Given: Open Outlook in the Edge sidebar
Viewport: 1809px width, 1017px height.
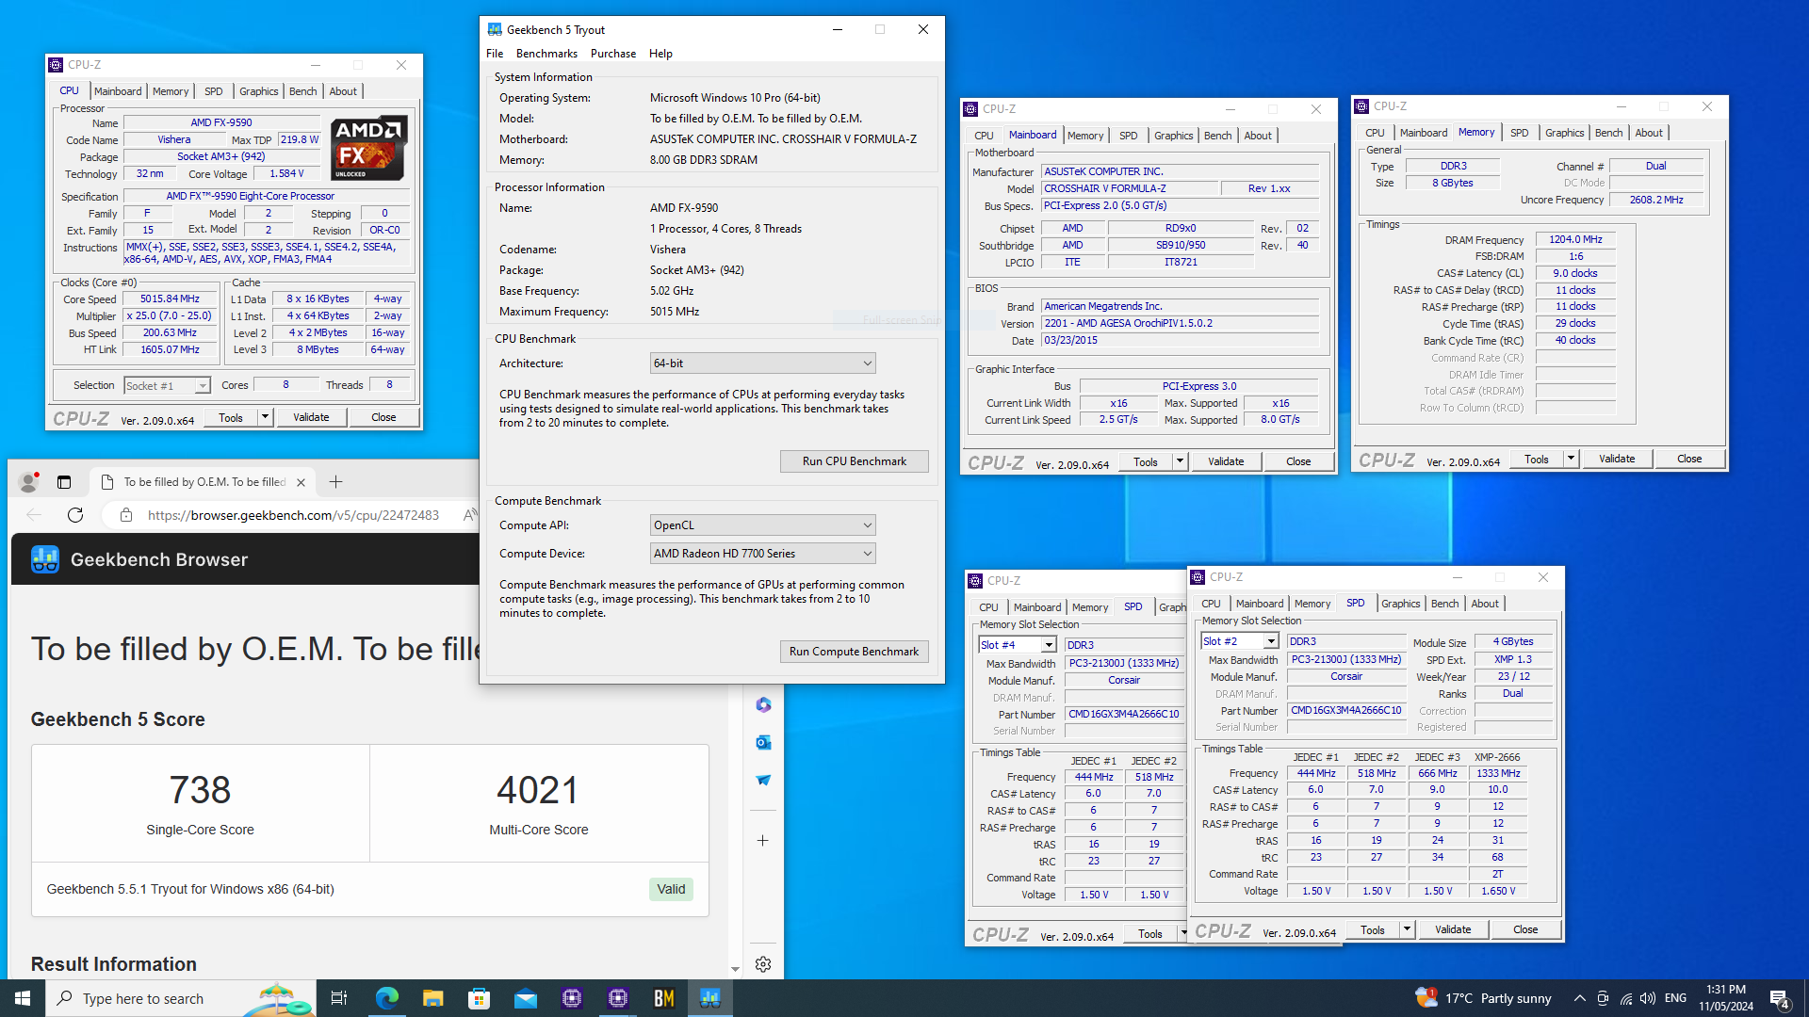Looking at the screenshot, I should [763, 742].
